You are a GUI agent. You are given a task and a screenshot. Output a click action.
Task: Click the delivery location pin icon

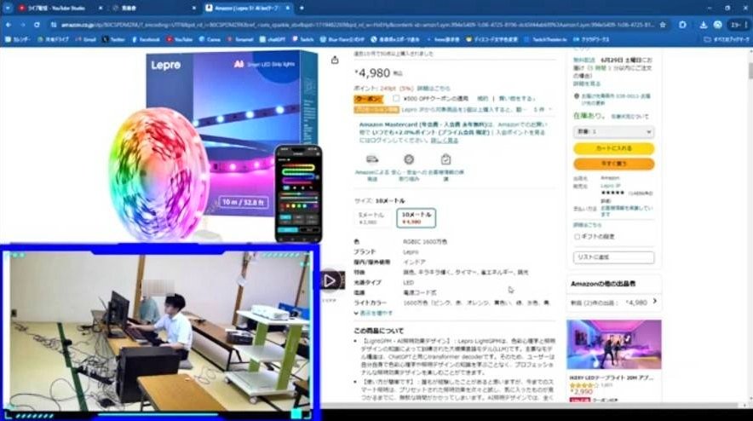pos(577,96)
